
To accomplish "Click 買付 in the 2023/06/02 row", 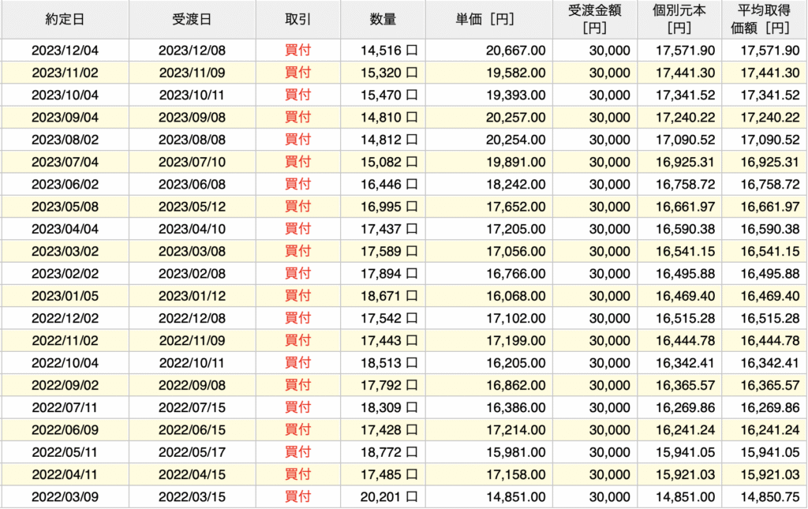I will 297,184.
